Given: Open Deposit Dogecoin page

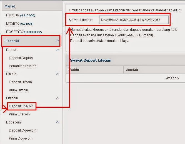Looking at the screenshot, I should pos(22,130).
